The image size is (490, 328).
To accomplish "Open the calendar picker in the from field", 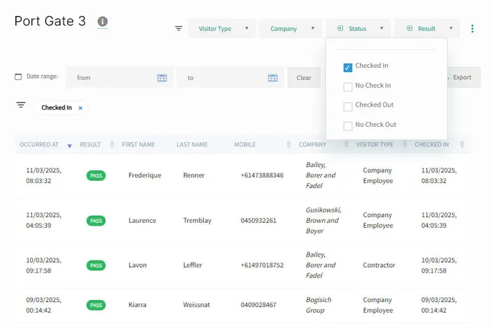I will click(162, 78).
